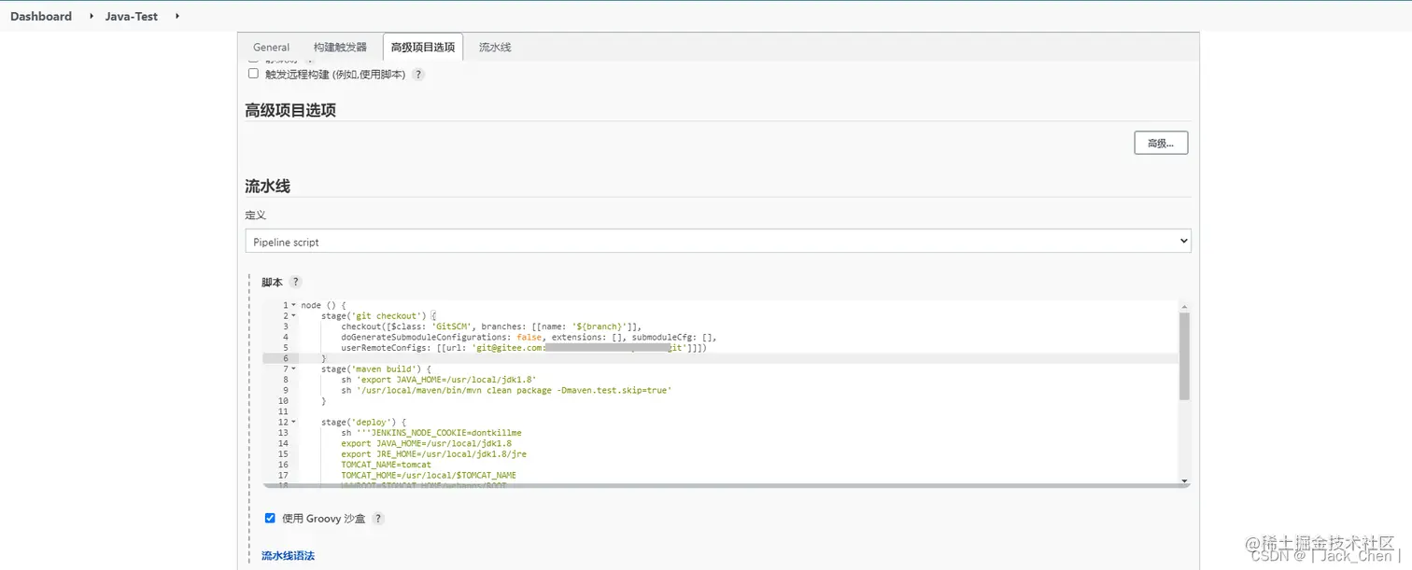Open help icon beside 脚本 label

[295, 282]
